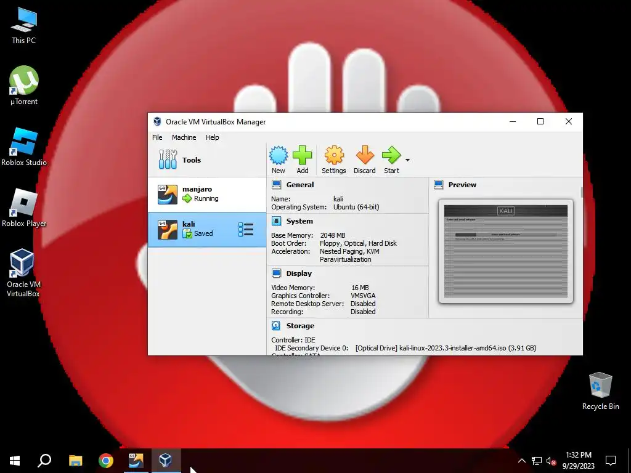Open the Roblox Player desktop shortcut

[24, 208]
